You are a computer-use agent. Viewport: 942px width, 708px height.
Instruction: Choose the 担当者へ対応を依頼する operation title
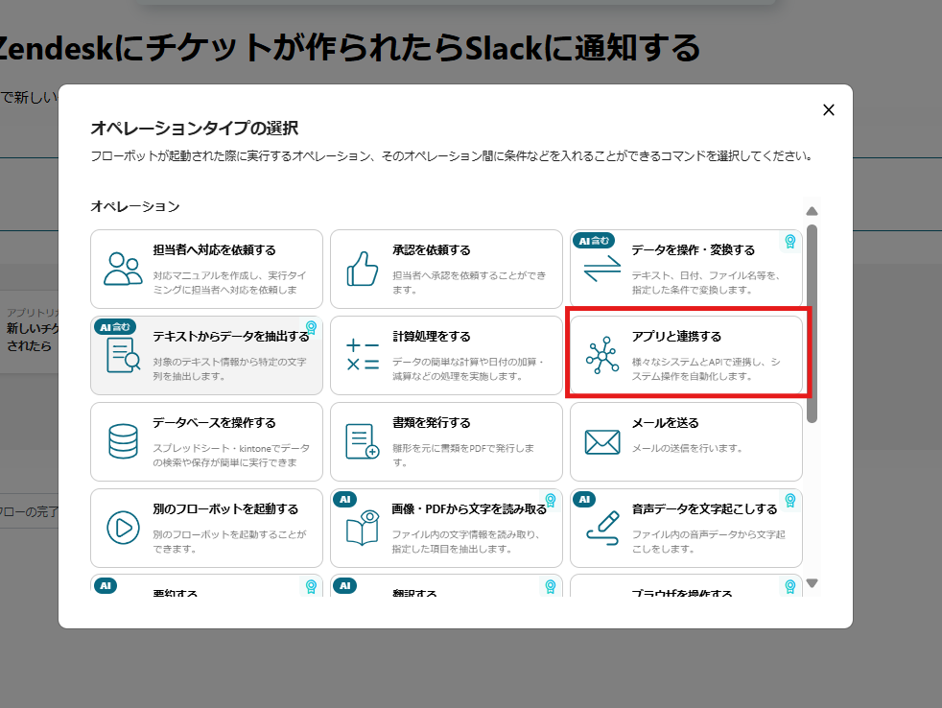click(x=215, y=250)
